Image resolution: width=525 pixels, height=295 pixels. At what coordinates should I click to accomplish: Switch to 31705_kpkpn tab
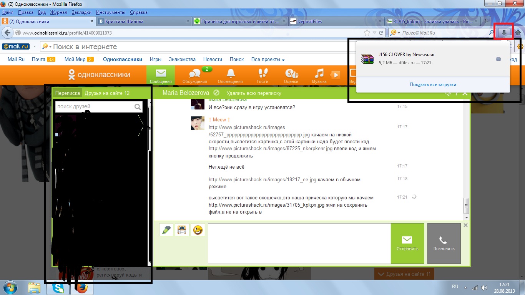(x=432, y=22)
